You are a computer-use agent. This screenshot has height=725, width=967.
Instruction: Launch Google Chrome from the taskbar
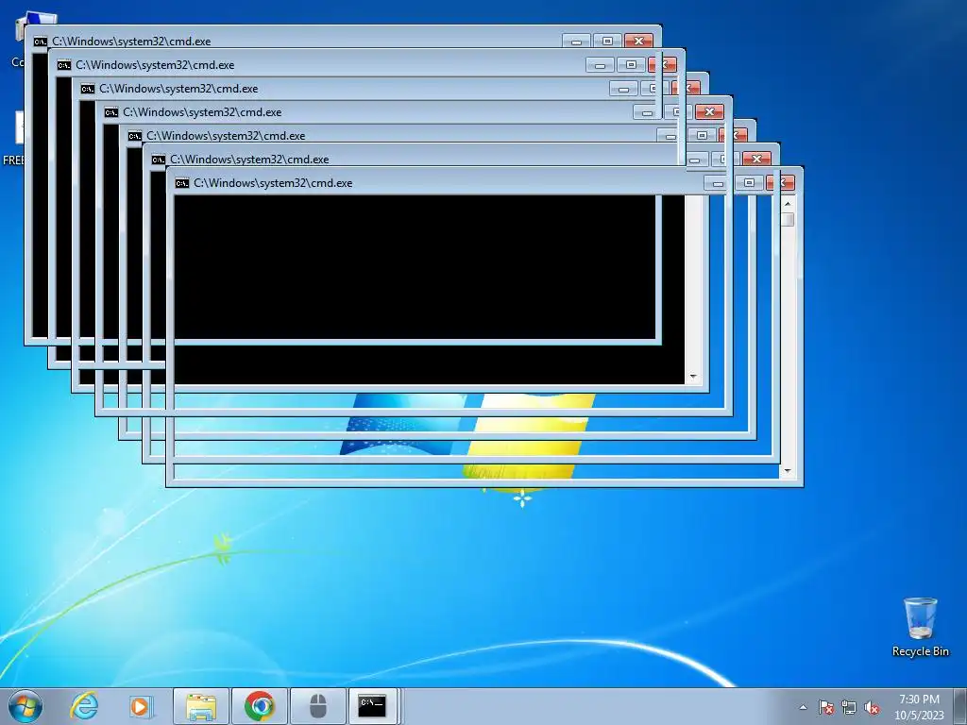coord(260,706)
